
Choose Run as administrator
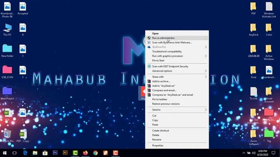point(177,38)
